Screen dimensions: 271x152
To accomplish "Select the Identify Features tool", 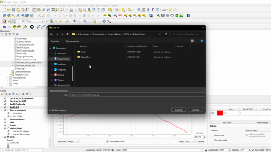I will [139, 10].
